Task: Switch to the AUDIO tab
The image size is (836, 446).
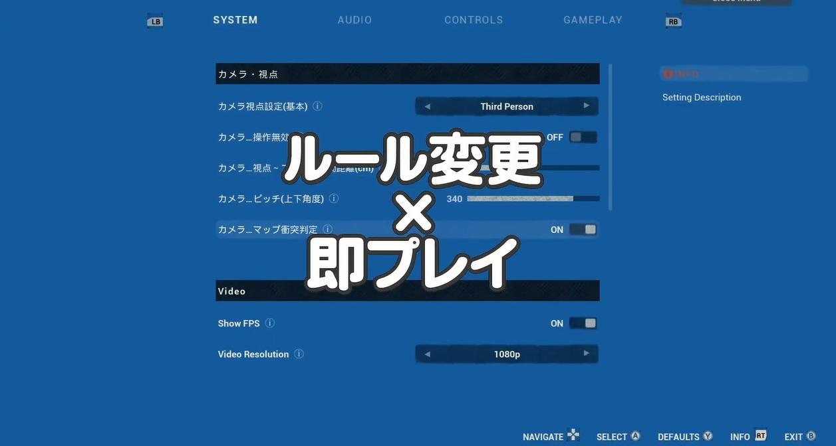Action: (x=354, y=20)
